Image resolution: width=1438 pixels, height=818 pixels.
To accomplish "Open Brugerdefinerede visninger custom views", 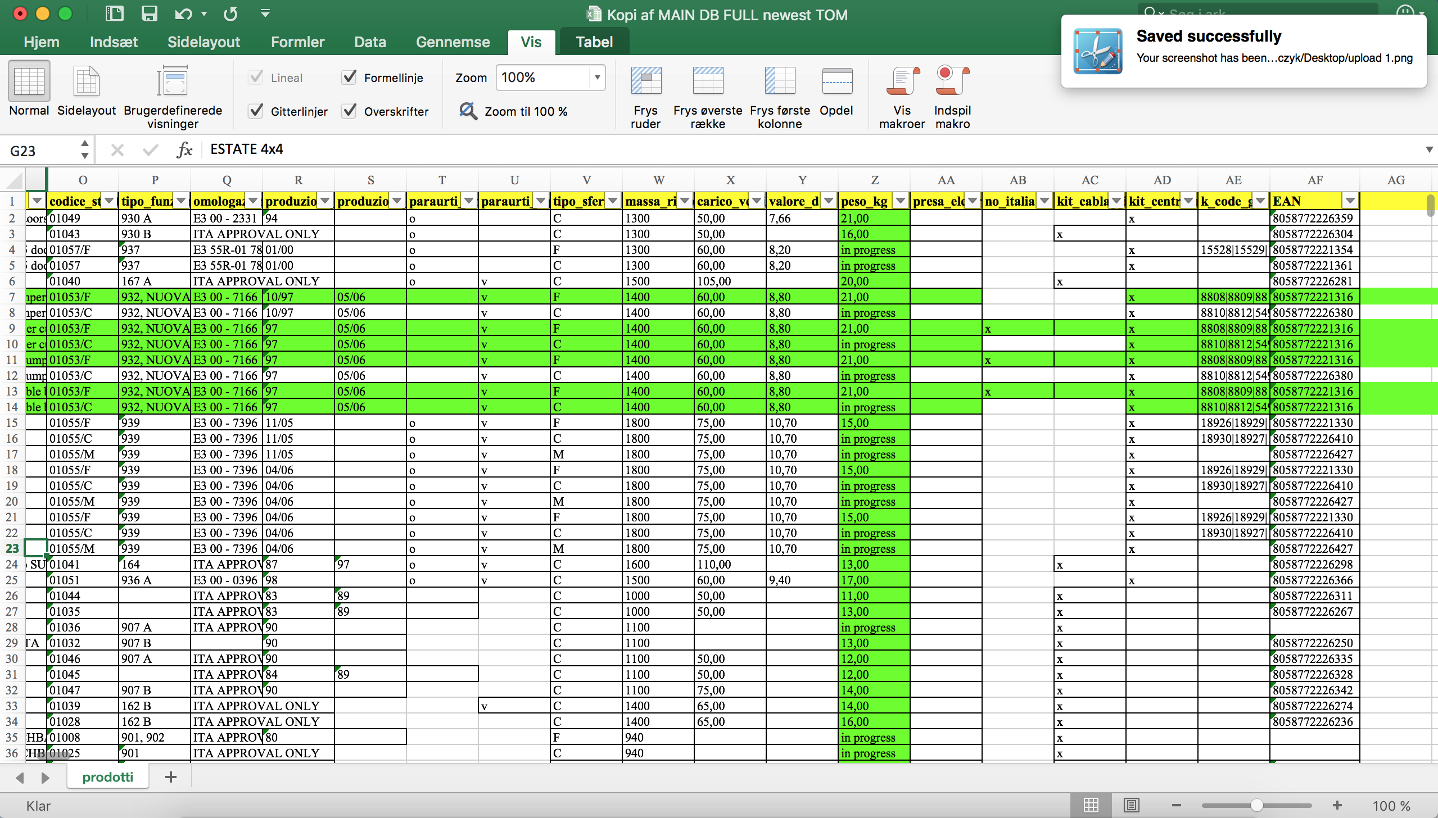I will 173,81.
